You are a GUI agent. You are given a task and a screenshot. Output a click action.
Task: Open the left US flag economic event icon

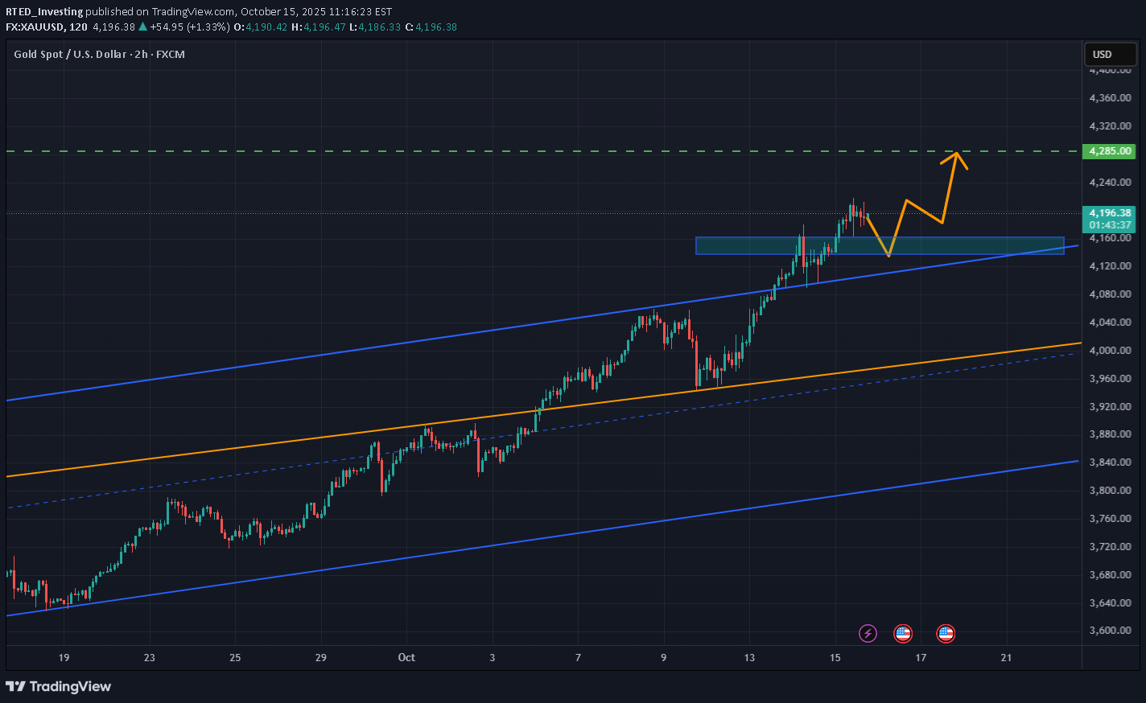tap(903, 634)
